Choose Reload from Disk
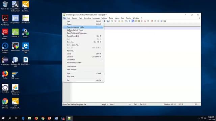Screen dimensions: 216x121 [83, 36]
